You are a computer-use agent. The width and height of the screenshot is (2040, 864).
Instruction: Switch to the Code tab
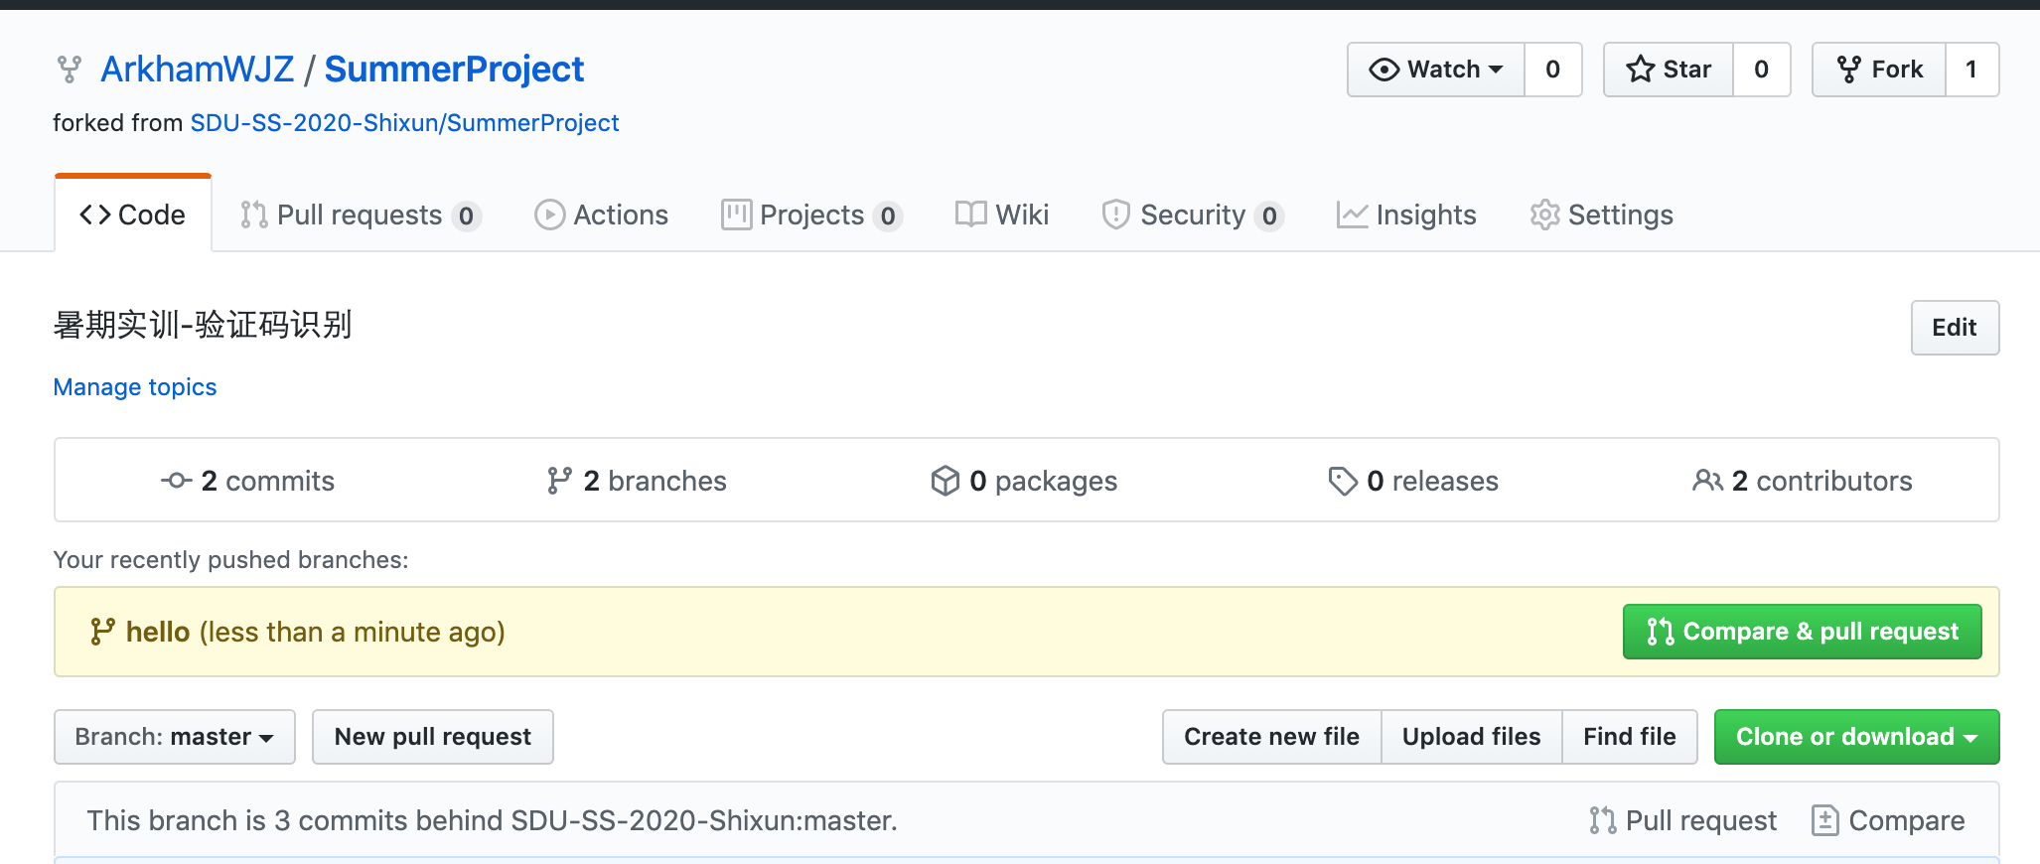(133, 215)
